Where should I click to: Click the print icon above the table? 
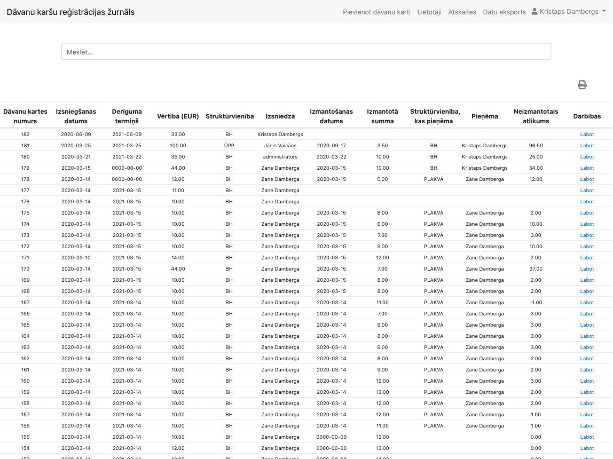pyautogui.click(x=581, y=85)
